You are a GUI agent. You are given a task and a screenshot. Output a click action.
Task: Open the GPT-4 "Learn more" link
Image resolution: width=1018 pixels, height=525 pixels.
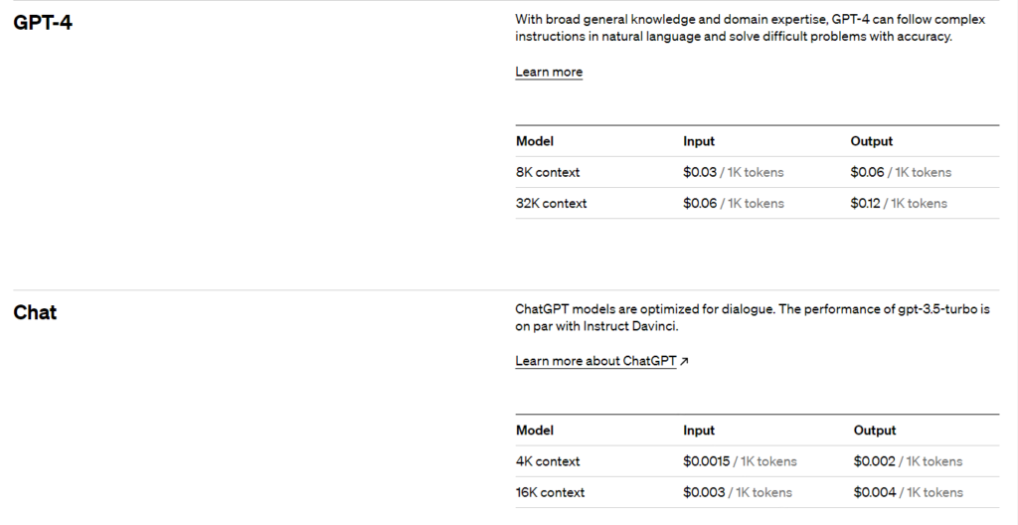549,72
